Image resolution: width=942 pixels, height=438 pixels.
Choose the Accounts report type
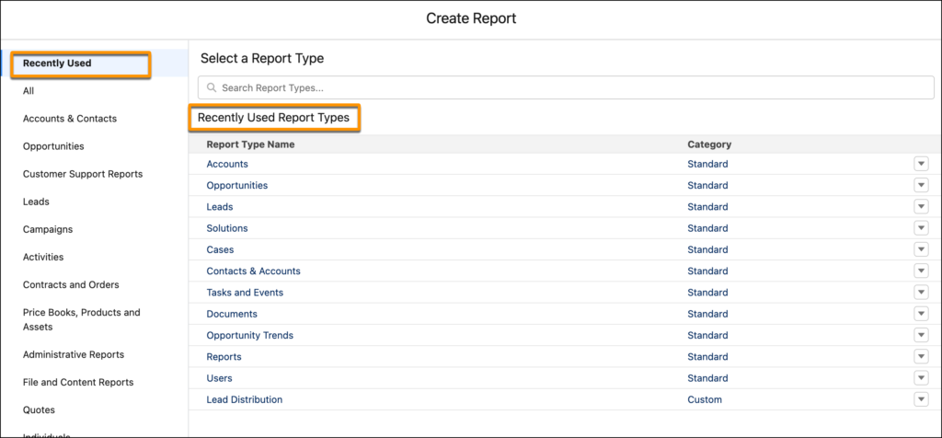coord(227,164)
